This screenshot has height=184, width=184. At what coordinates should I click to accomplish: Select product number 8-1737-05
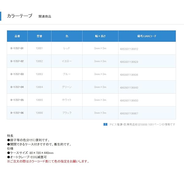click(17, 100)
